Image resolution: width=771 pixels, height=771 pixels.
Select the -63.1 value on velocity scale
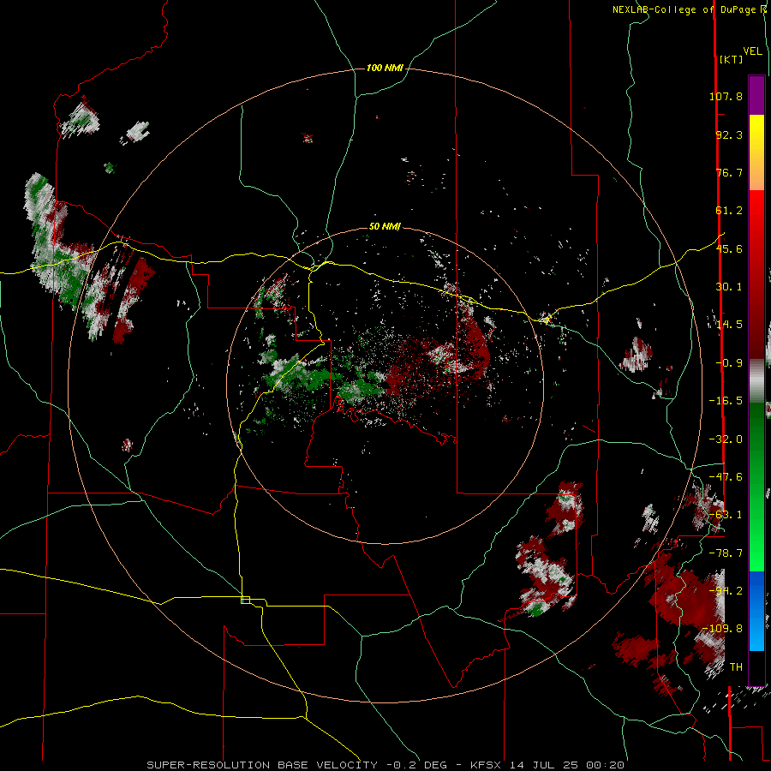point(726,515)
